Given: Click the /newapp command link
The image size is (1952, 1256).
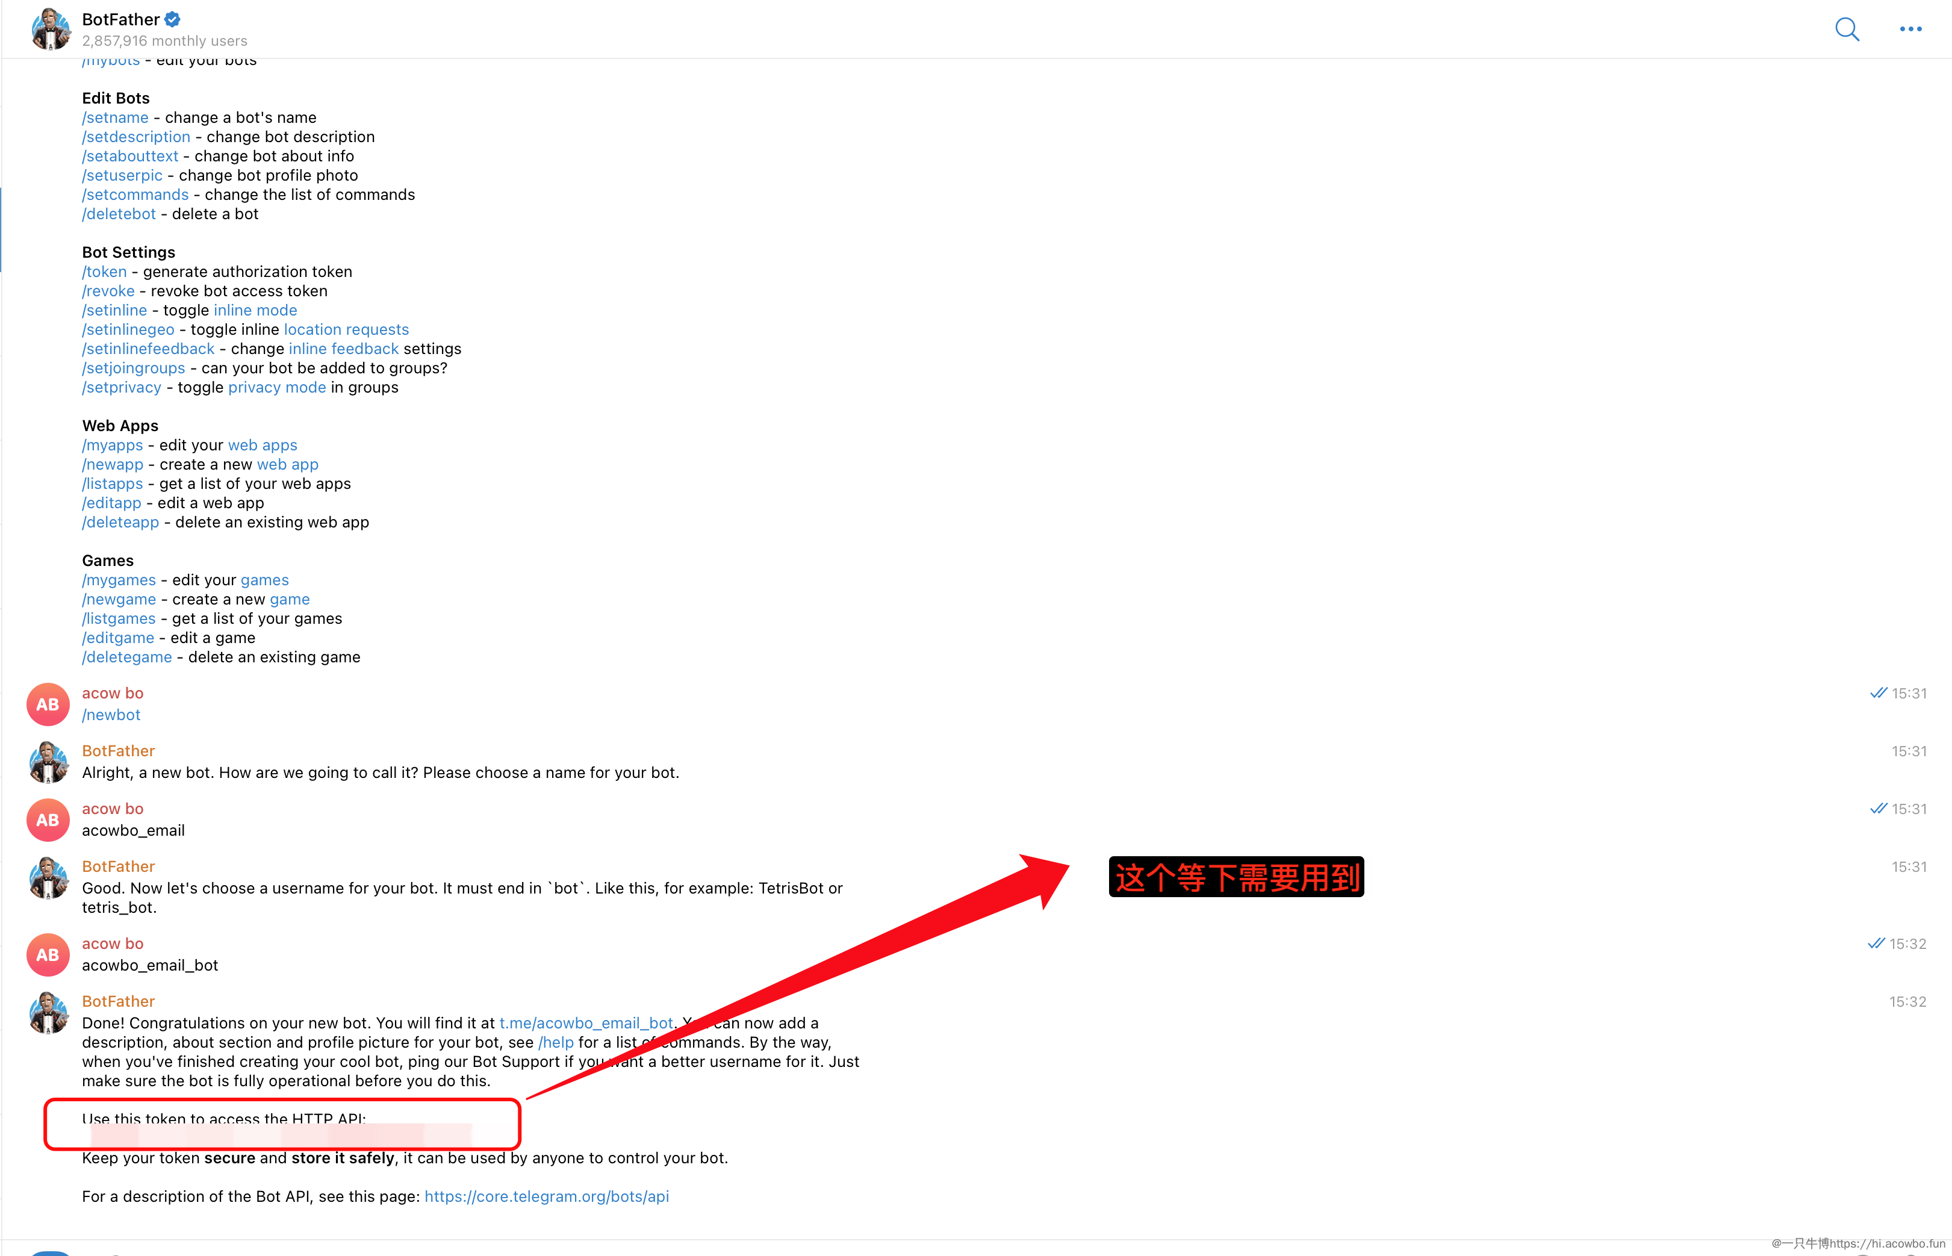Looking at the screenshot, I should tap(113, 464).
